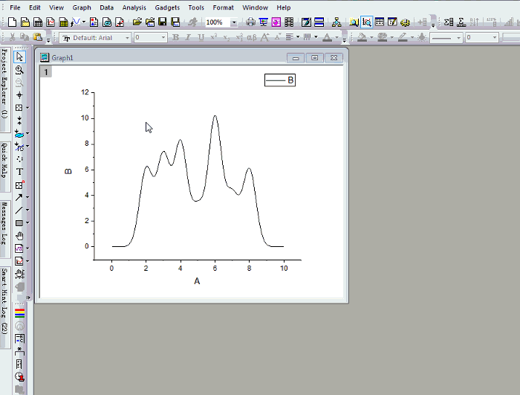This screenshot has height=395, width=520.
Task: Toggle Bold text formatting
Action: click(x=176, y=37)
